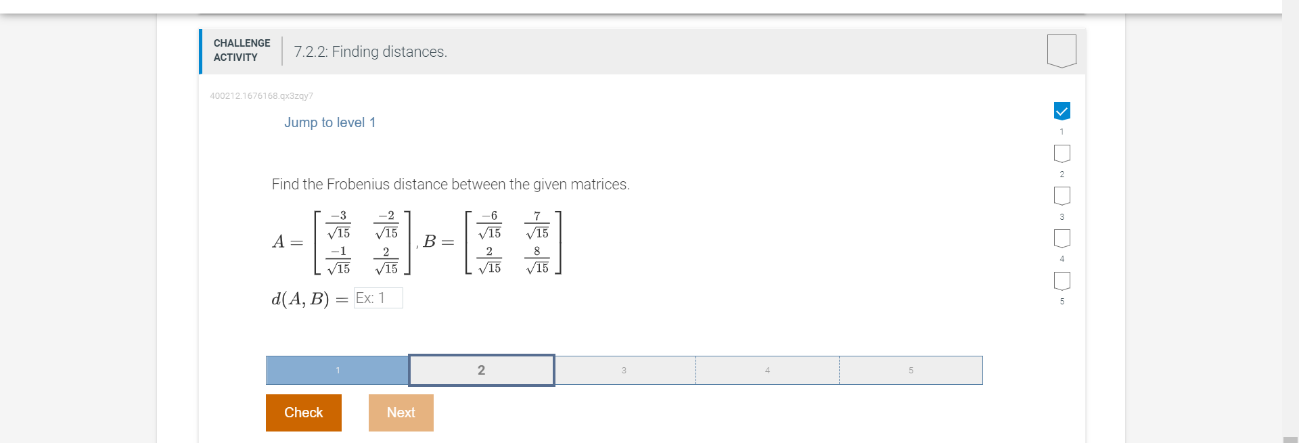Select the highlighted level 2 segment
This screenshot has width=1299, height=443.
click(481, 370)
